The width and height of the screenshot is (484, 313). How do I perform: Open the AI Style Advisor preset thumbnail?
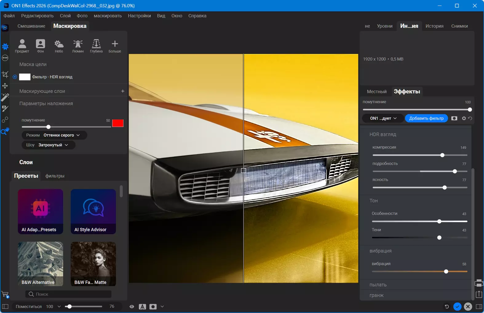(x=93, y=211)
